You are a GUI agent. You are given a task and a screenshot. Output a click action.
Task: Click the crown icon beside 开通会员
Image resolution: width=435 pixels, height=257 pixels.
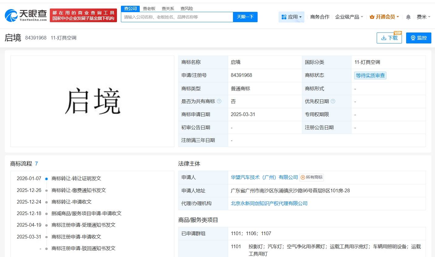point(371,17)
